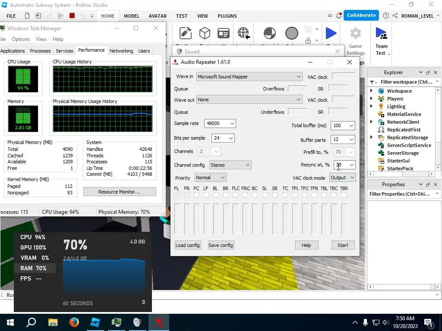Open the Wave in device dropdown
The width and height of the screenshot is (442, 331).
pos(249,77)
